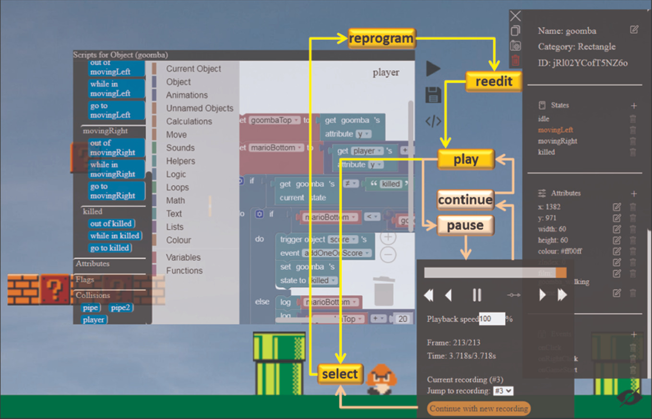Viewport: 652px width, 419px height.
Task: Click Continue with new recording button
Action: point(479,409)
